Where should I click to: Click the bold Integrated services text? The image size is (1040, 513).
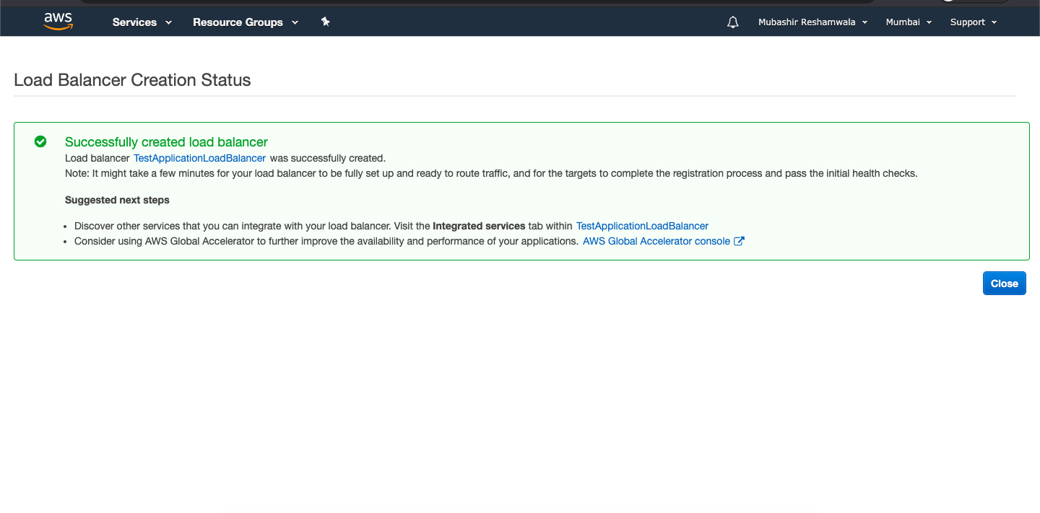click(479, 226)
